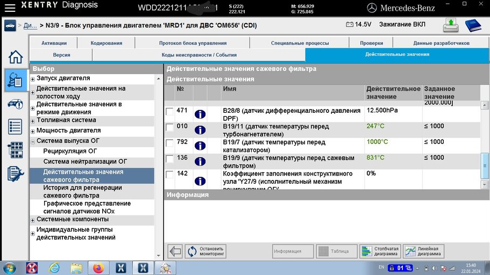
Task: Show info for value 471 B28/8
Action: tap(200, 114)
